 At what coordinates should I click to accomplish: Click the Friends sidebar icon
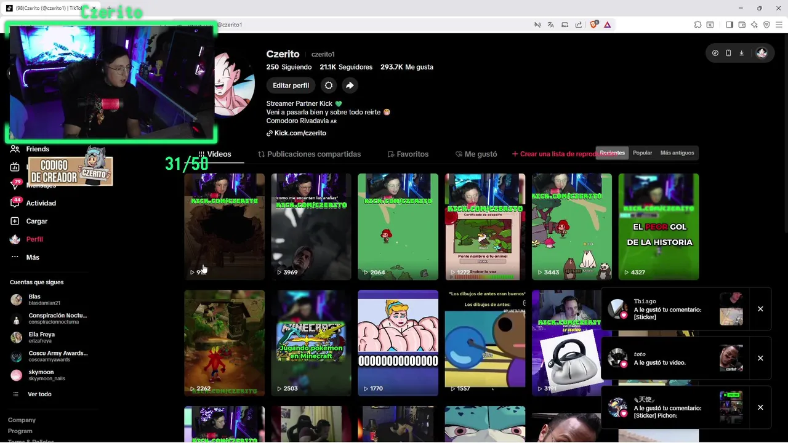(x=15, y=149)
